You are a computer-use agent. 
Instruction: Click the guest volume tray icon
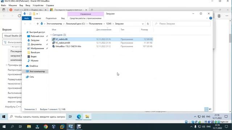203,117
